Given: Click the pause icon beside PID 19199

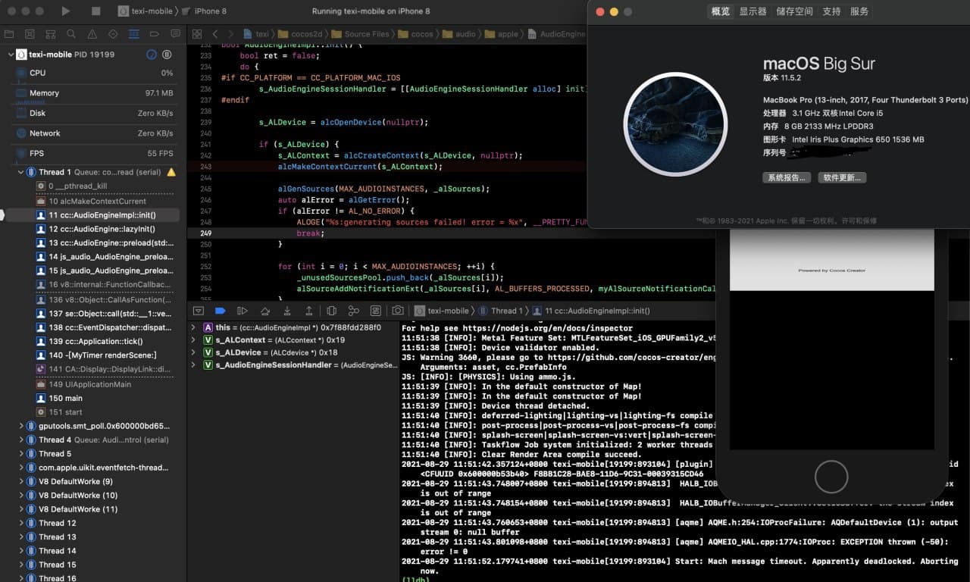Looking at the screenshot, I should tap(167, 55).
